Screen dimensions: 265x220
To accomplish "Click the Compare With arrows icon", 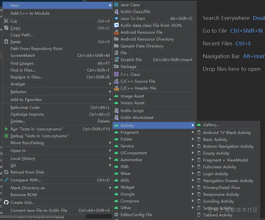I will point(6,180).
